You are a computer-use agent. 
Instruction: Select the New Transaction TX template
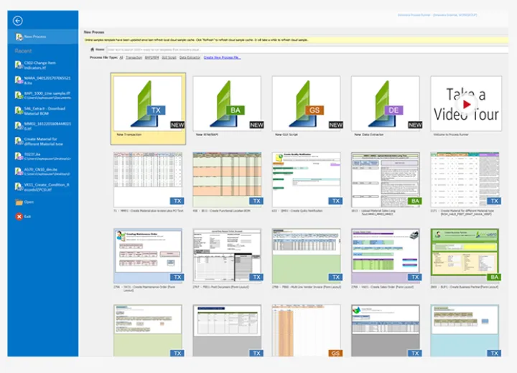pyautogui.click(x=148, y=102)
